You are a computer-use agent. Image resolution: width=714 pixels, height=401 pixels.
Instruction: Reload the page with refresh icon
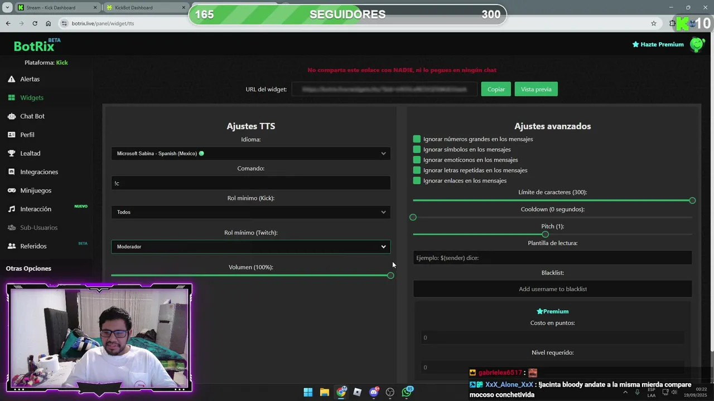35,23
